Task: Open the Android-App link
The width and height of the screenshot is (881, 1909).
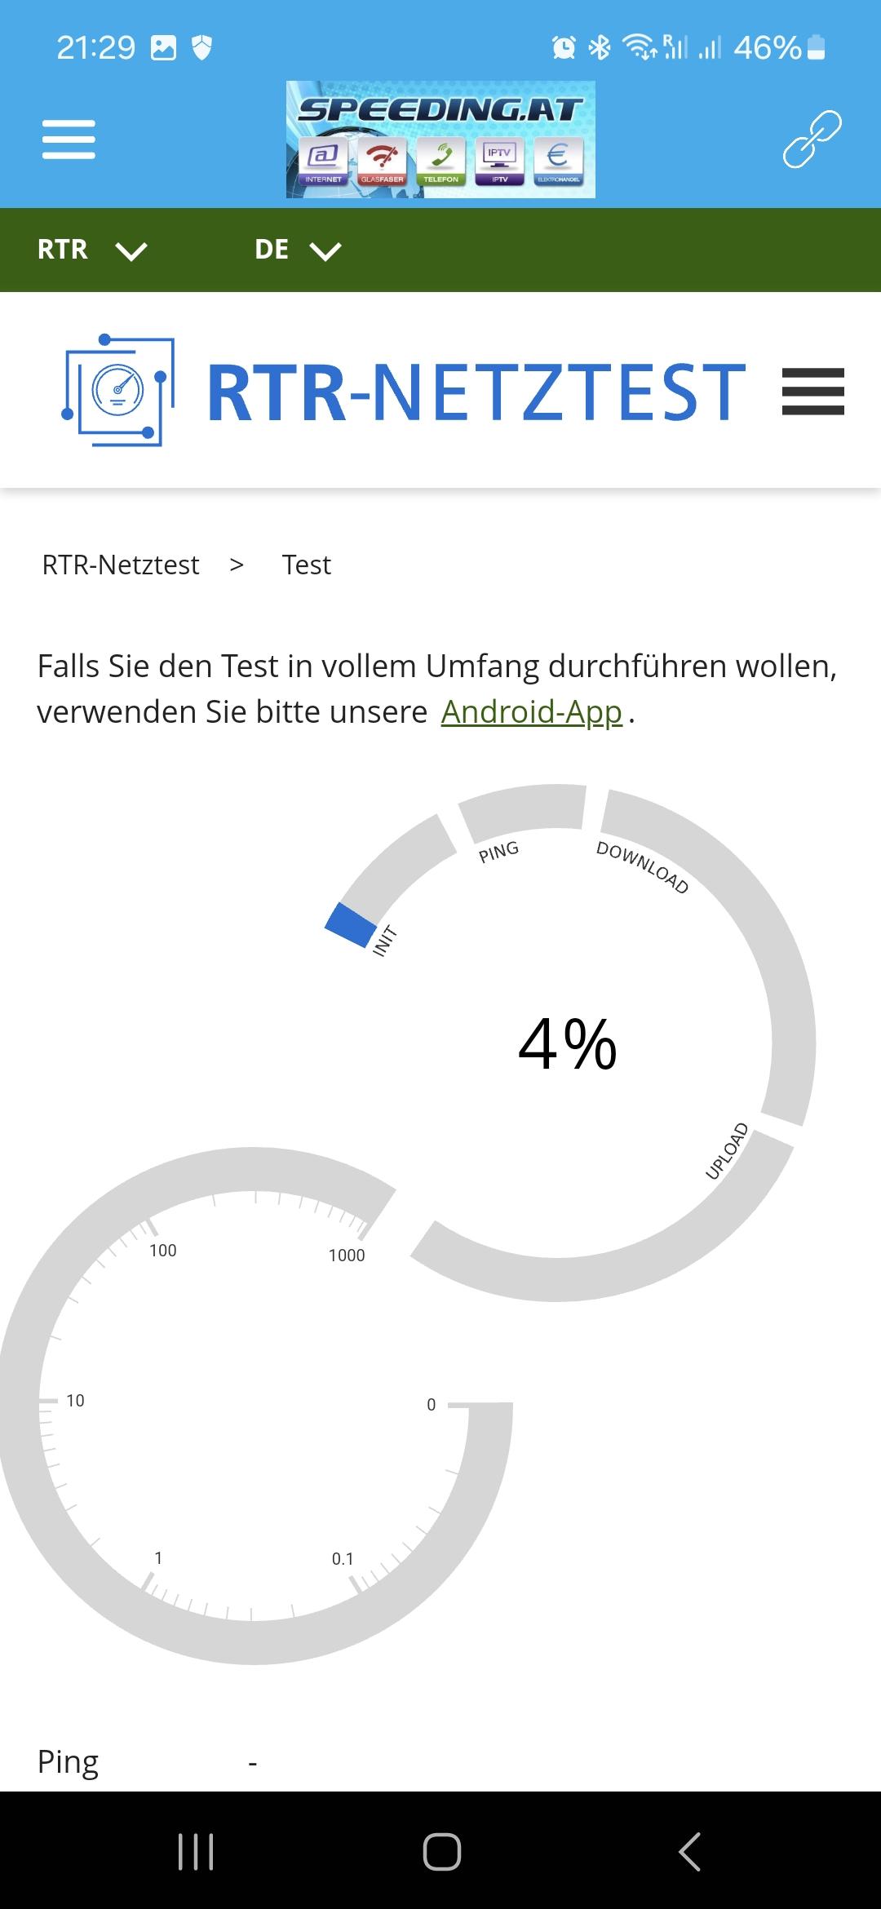Action: tap(531, 712)
